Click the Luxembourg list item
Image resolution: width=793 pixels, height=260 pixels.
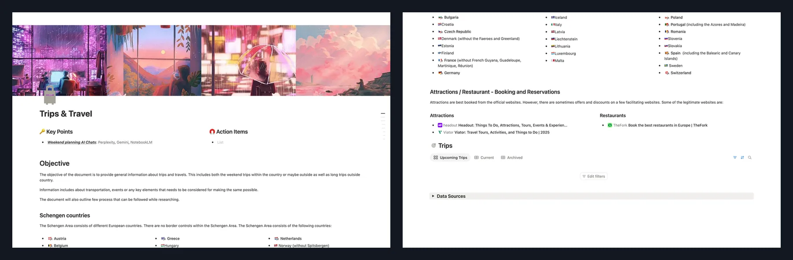pos(563,54)
